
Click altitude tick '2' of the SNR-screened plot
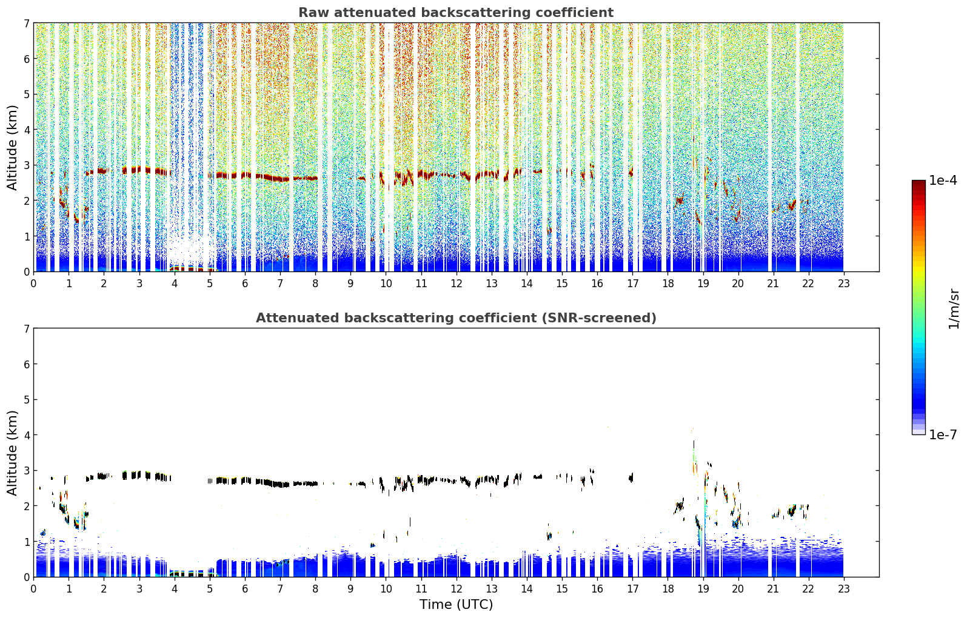tap(26, 506)
